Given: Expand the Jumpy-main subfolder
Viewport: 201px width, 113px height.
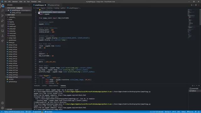Looking at the screenshot, I should (8, 38).
